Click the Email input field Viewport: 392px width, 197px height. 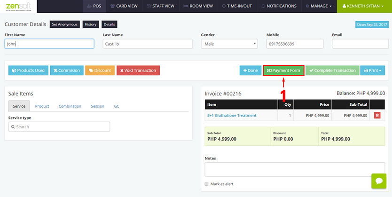(360, 44)
